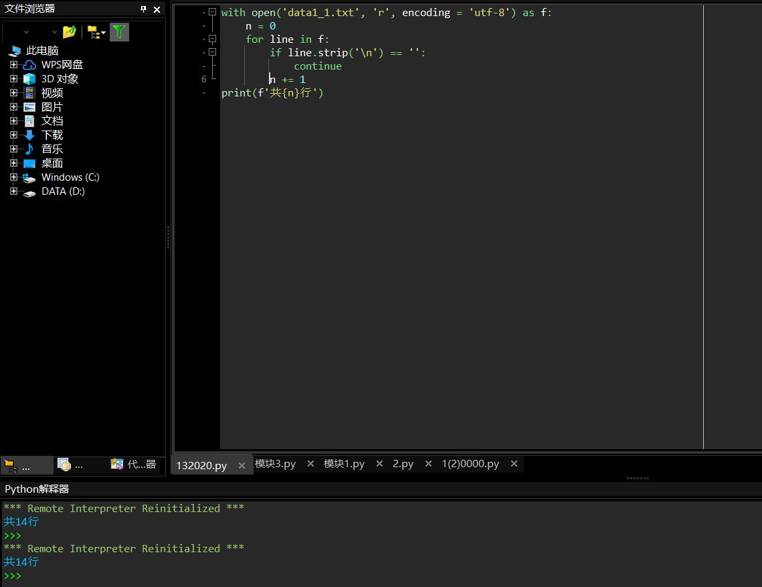Close the 1(2)0000.py tab
The height and width of the screenshot is (587, 762).
tap(514, 464)
